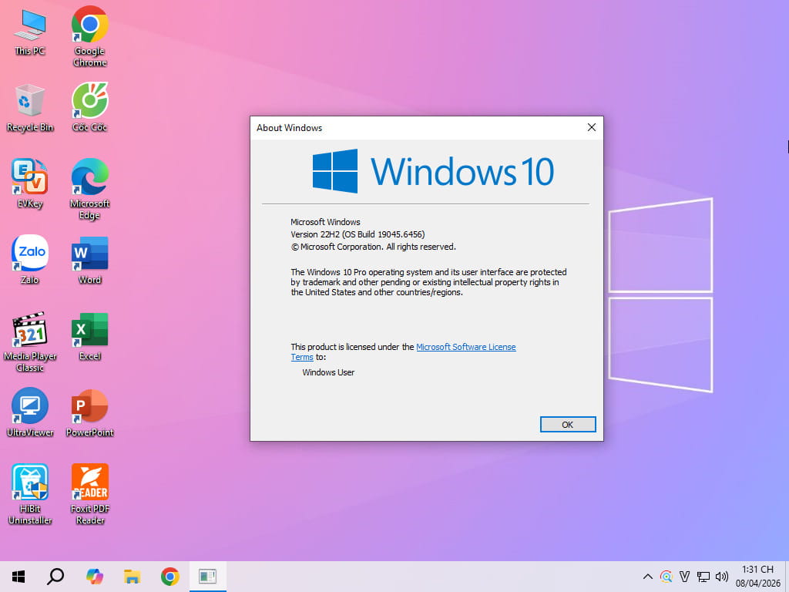Select the HiBit Uninstaller shortcut
The width and height of the screenshot is (789, 592).
tap(30, 494)
